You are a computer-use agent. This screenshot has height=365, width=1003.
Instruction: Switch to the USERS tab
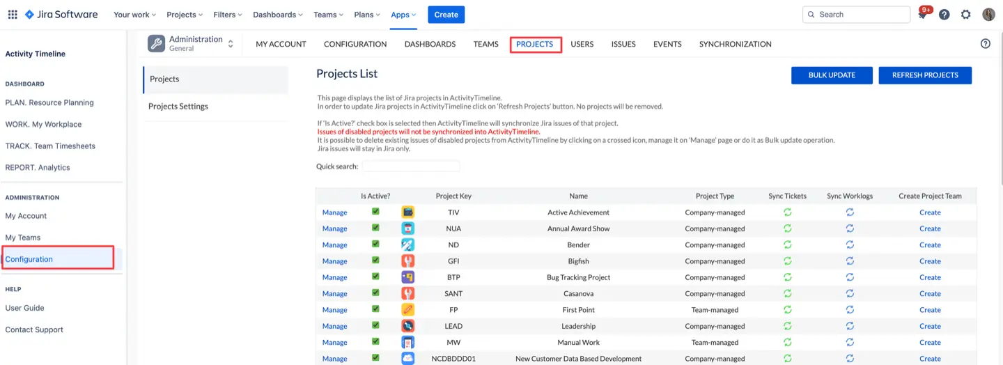coord(582,44)
